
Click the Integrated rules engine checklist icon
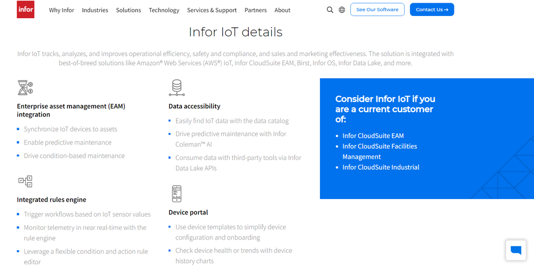25,181
